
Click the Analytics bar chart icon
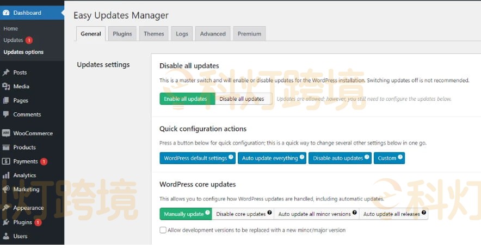pyautogui.click(x=6, y=176)
